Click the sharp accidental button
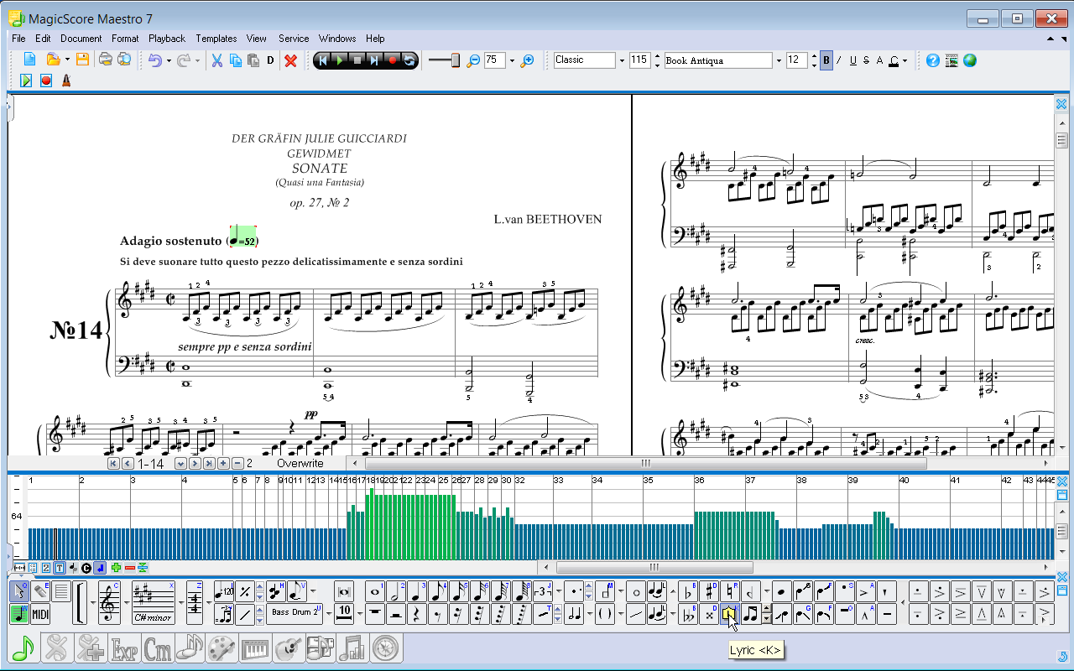The width and height of the screenshot is (1074, 671). click(x=709, y=592)
